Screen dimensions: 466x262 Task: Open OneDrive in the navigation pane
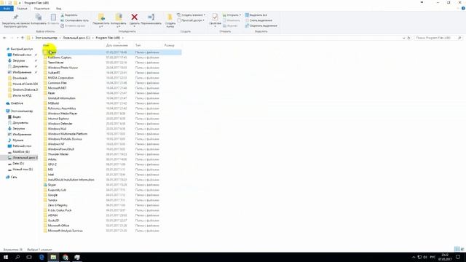pos(17,103)
